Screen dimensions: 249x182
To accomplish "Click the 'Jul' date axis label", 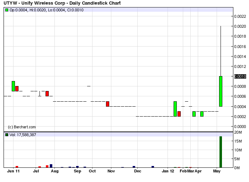I will [x=36, y=171].
